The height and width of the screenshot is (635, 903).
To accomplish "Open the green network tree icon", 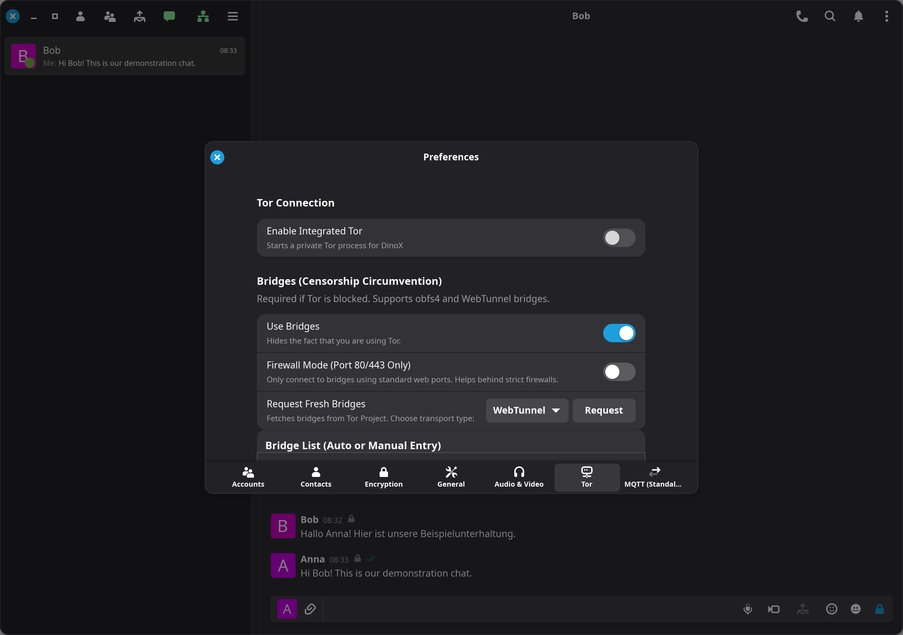I will click(203, 16).
